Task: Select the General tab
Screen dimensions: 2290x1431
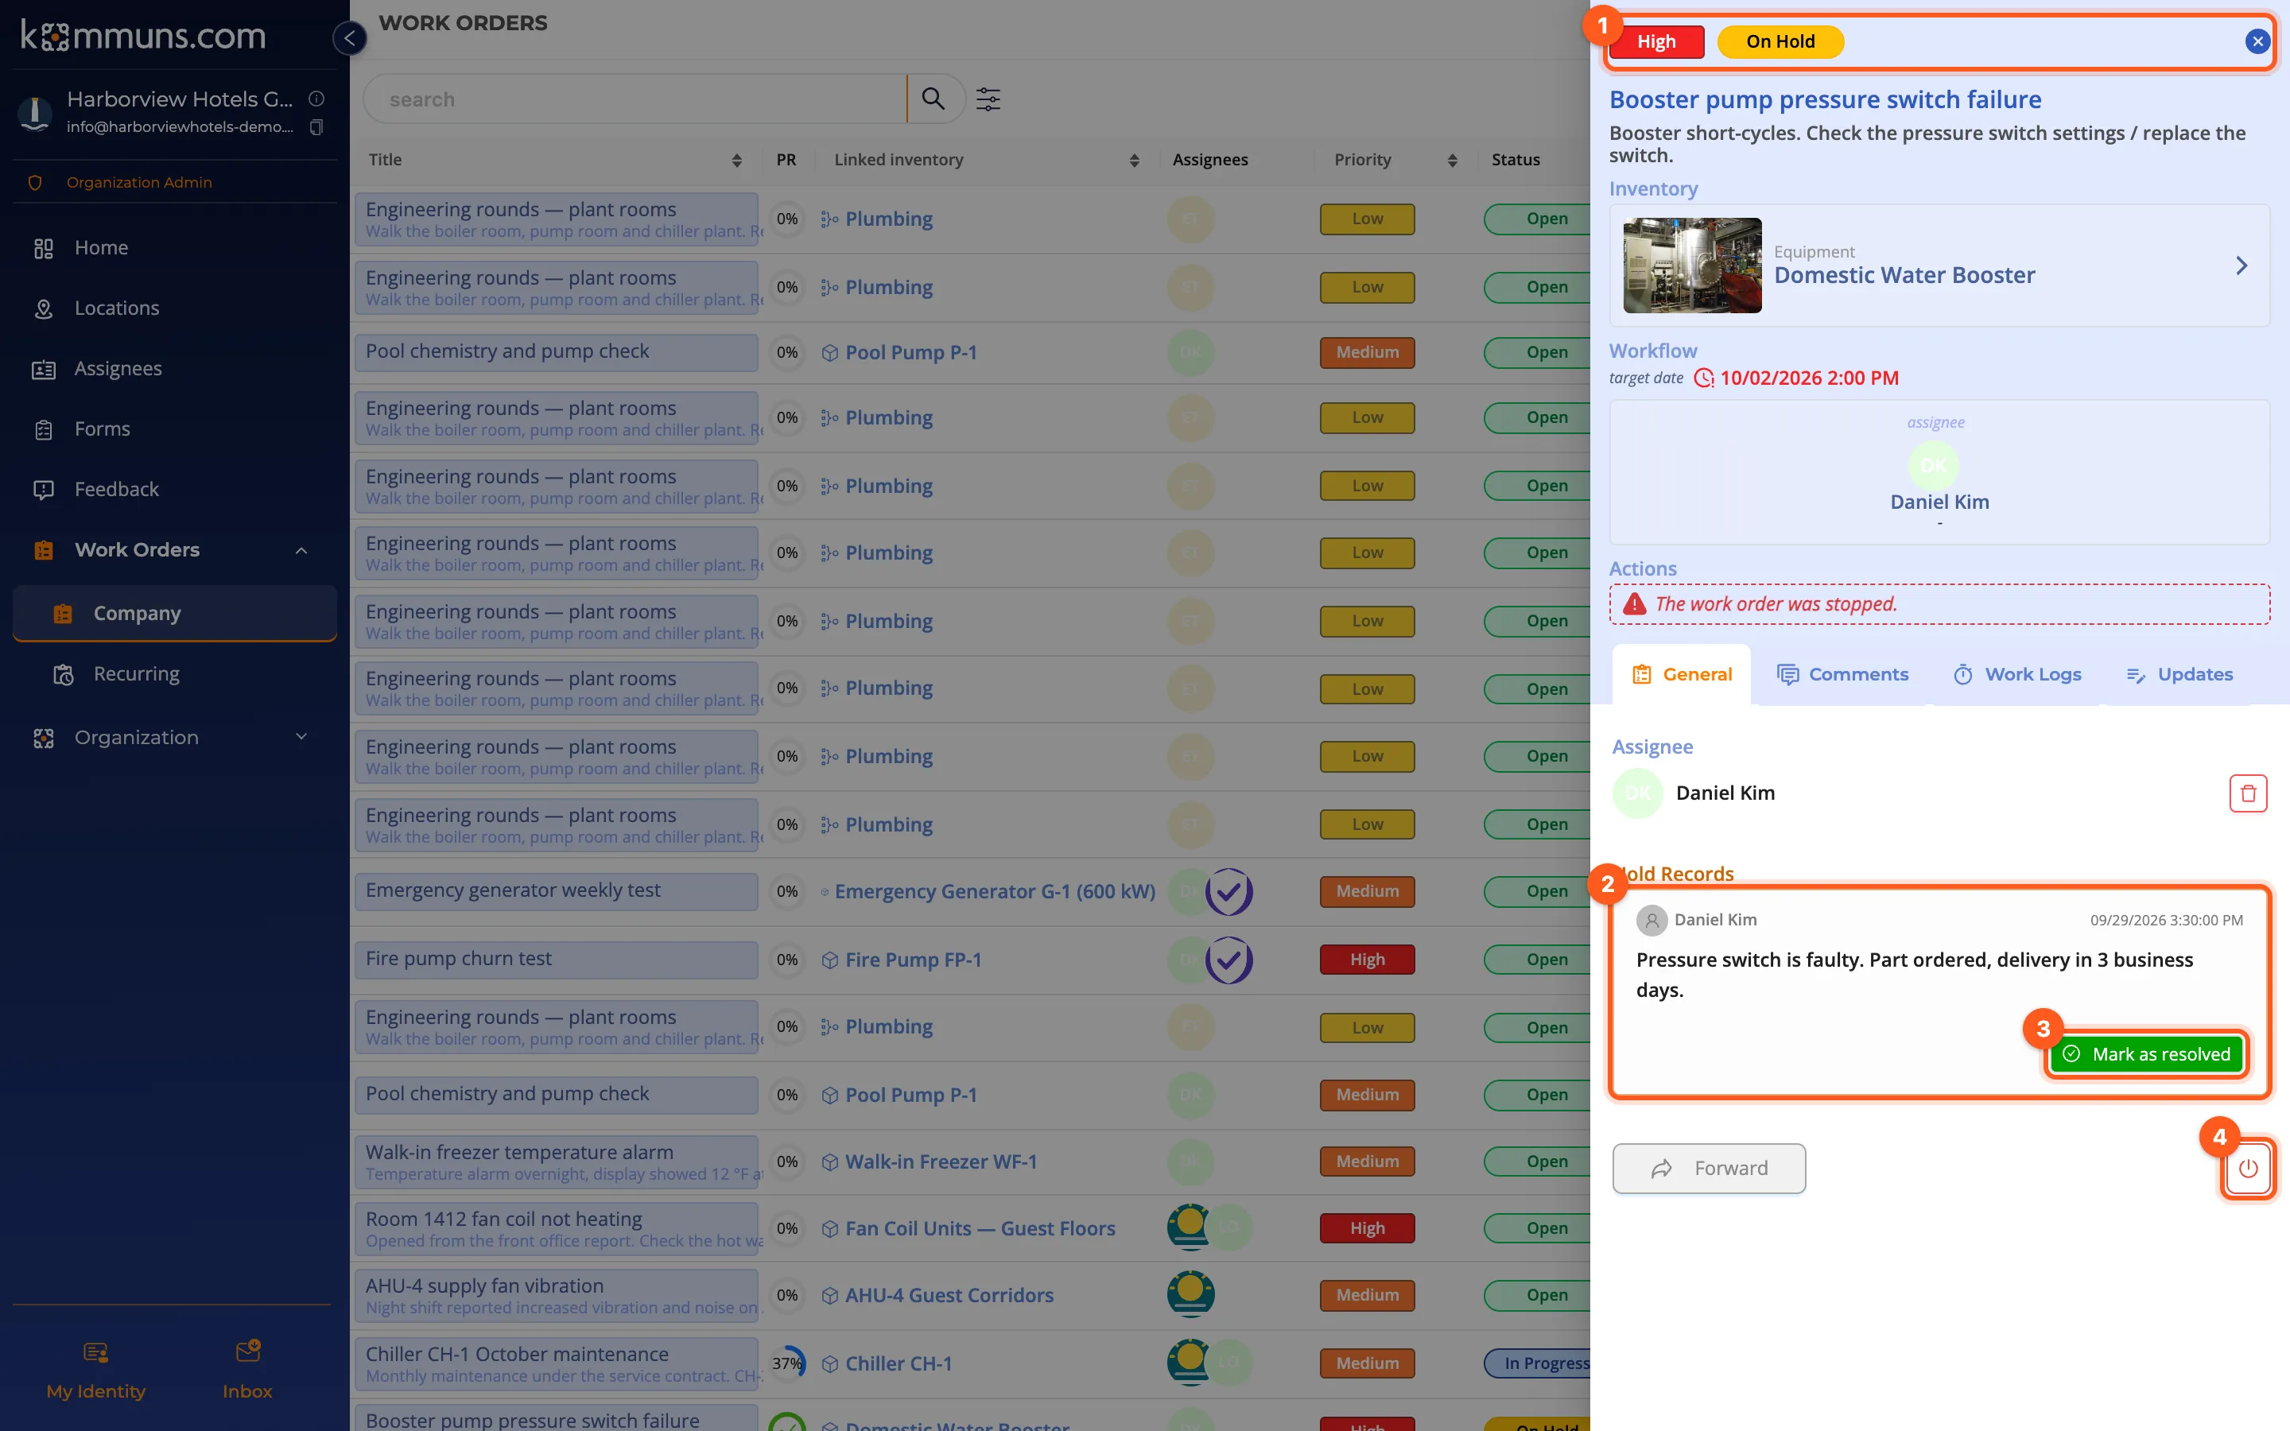Action: coord(1682,675)
